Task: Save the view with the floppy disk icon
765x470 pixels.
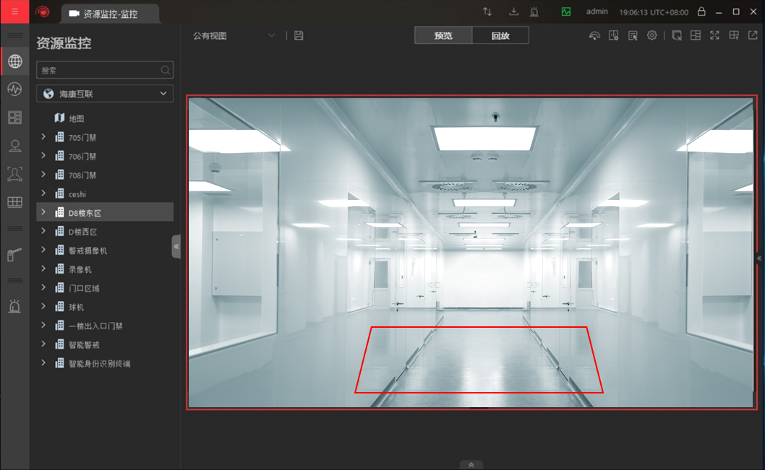Action: [299, 35]
